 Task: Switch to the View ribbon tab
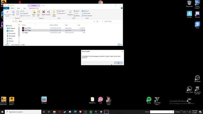24,8
